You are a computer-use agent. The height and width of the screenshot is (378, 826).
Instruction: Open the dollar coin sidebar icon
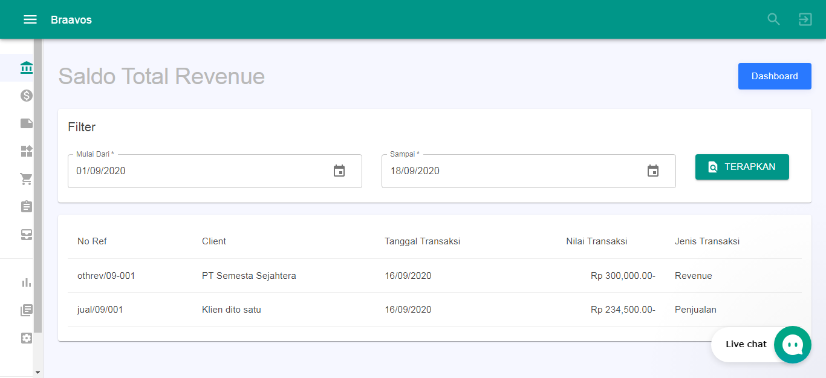[26, 96]
